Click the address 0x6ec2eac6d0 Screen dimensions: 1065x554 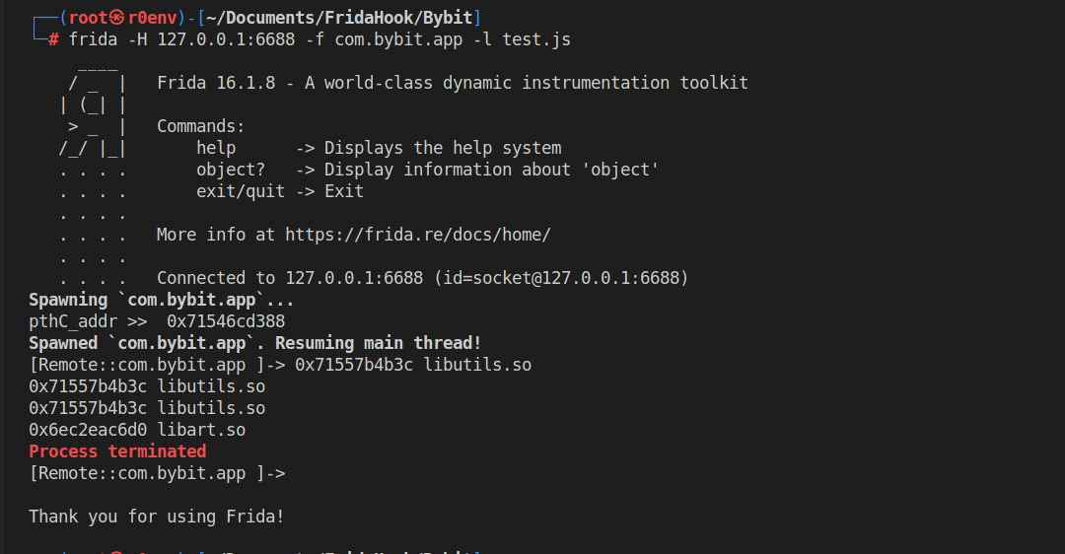(88, 430)
